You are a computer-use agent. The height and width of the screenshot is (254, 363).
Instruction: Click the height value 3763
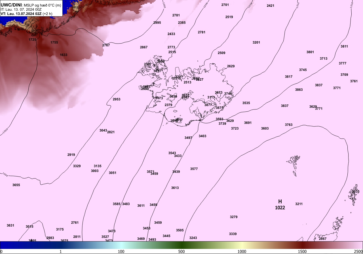[289, 125]
